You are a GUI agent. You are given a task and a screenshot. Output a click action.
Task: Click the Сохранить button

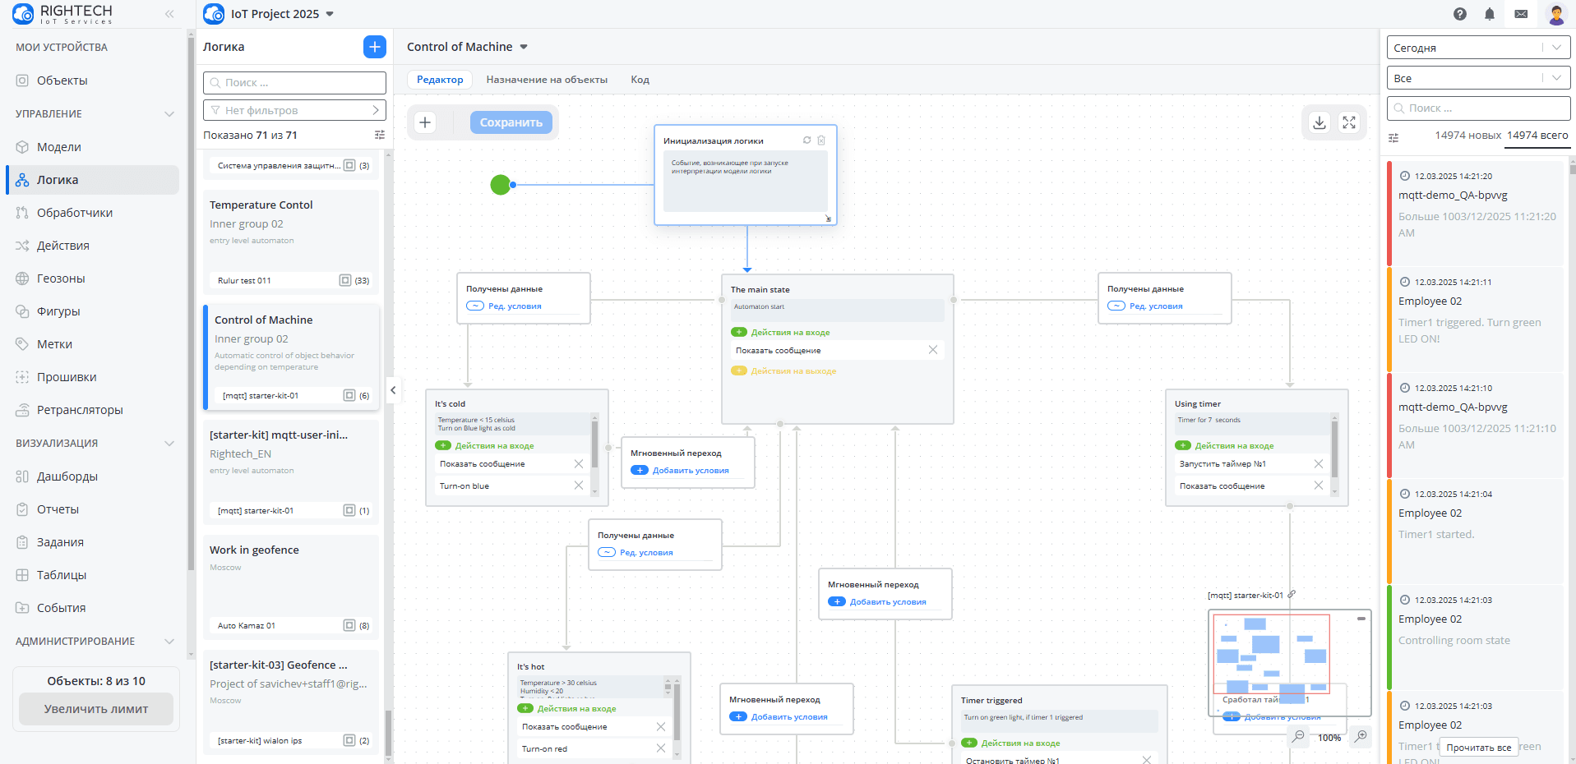click(511, 122)
